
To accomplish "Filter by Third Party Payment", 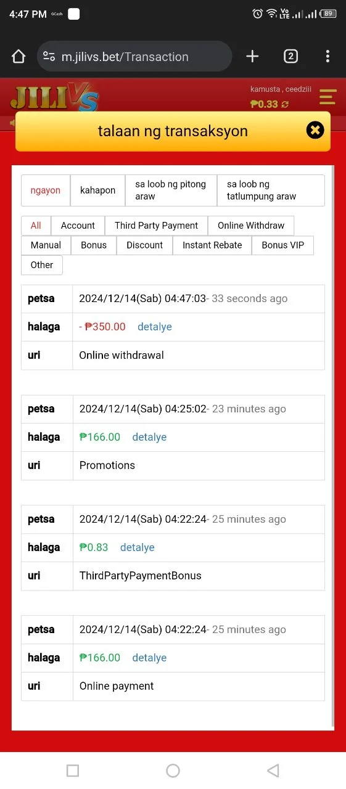I will coord(156,226).
